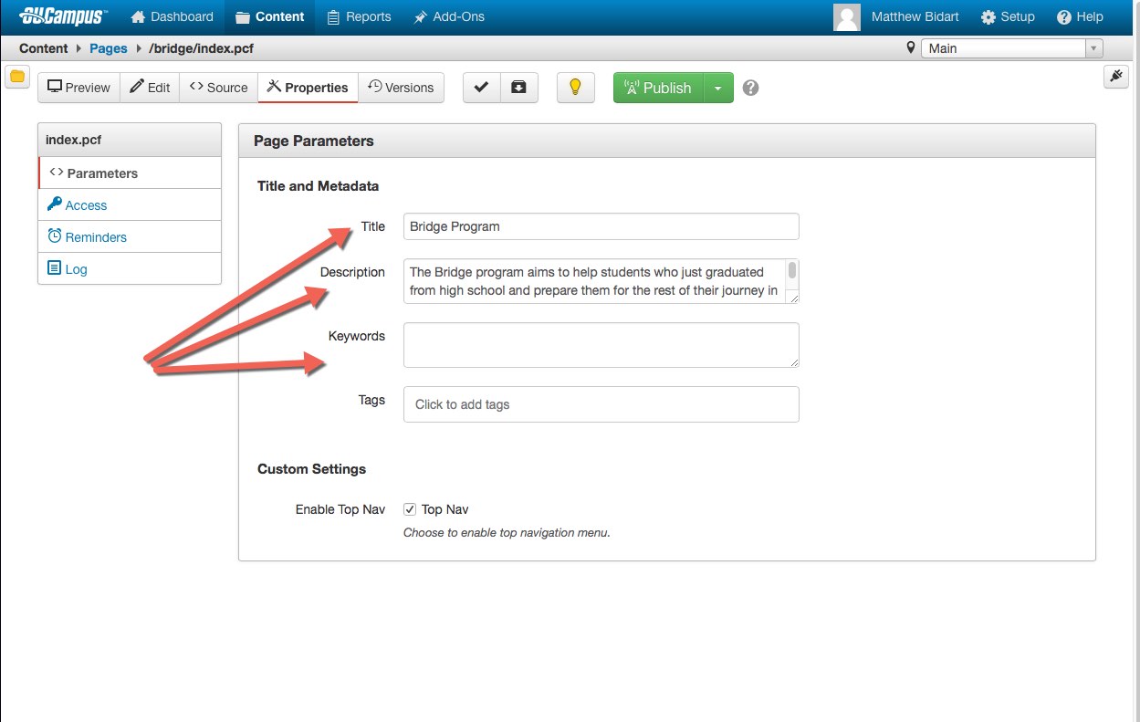Open the Add-Ons menu
This screenshot has height=722, width=1140.
[x=449, y=16]
